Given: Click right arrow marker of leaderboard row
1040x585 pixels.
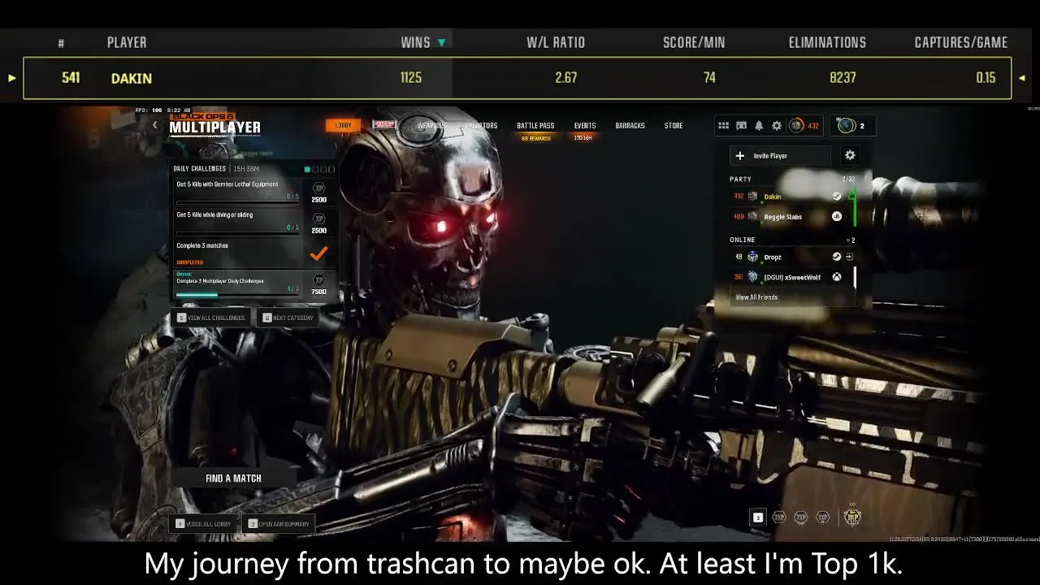Looking at the screenshot, I should click(x=1021, y=78).
